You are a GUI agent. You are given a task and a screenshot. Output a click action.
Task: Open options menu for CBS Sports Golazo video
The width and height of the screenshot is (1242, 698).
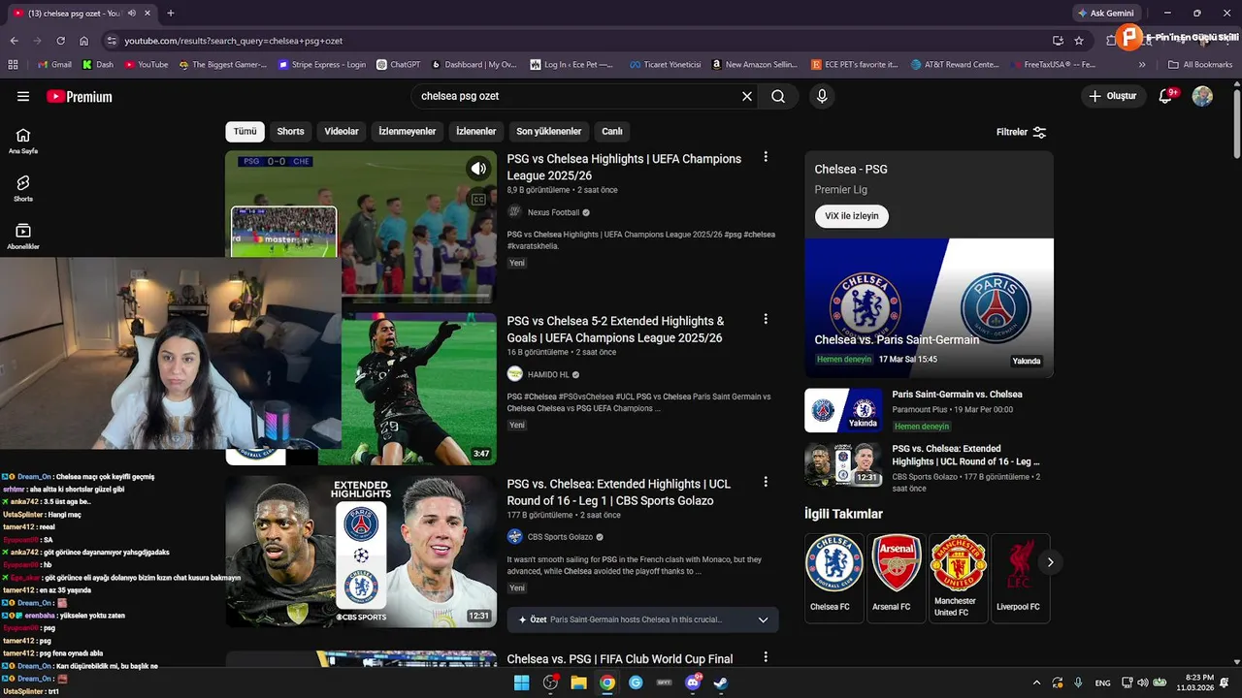(766, 482)
